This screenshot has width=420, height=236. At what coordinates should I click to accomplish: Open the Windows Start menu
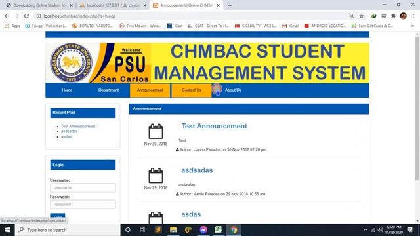pos(7,230)
